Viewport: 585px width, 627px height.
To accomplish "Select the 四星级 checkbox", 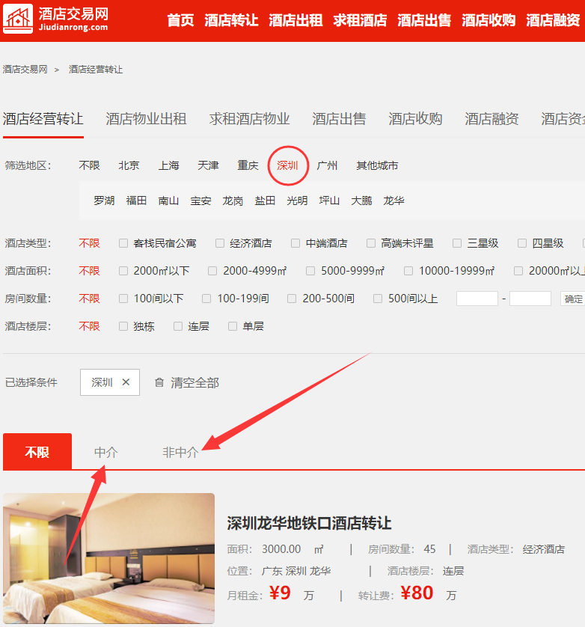I will (x=522, y=243).
